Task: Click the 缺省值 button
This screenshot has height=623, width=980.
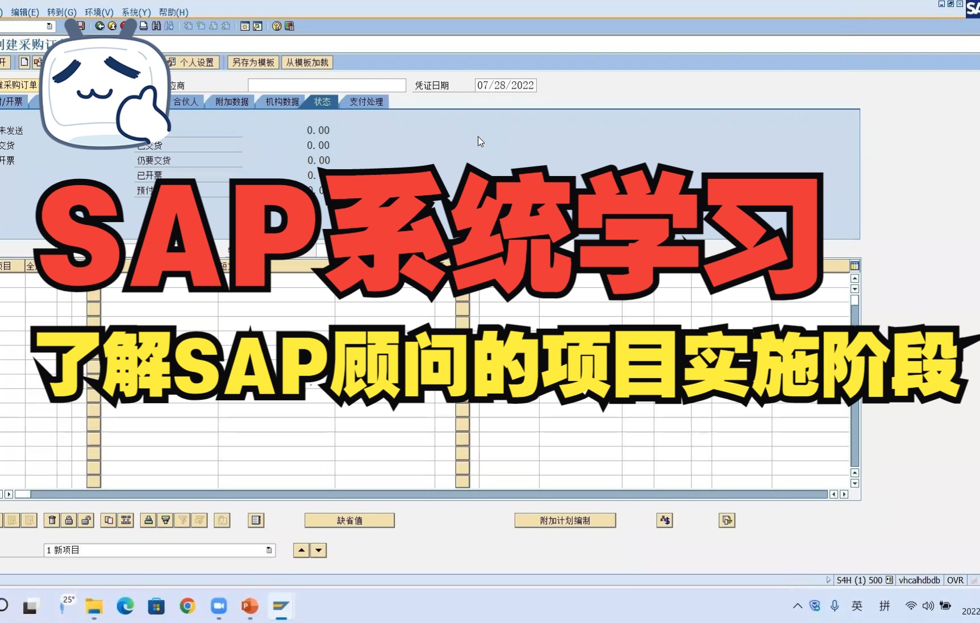Action: coord(349,520)
